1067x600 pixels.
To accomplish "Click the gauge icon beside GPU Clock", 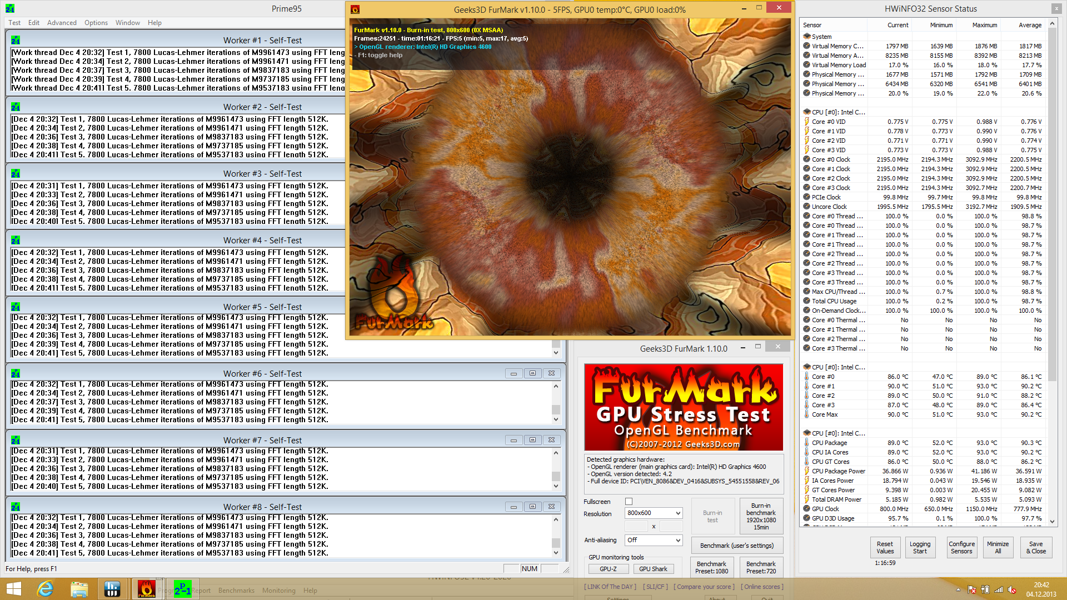I will [807, 509].
